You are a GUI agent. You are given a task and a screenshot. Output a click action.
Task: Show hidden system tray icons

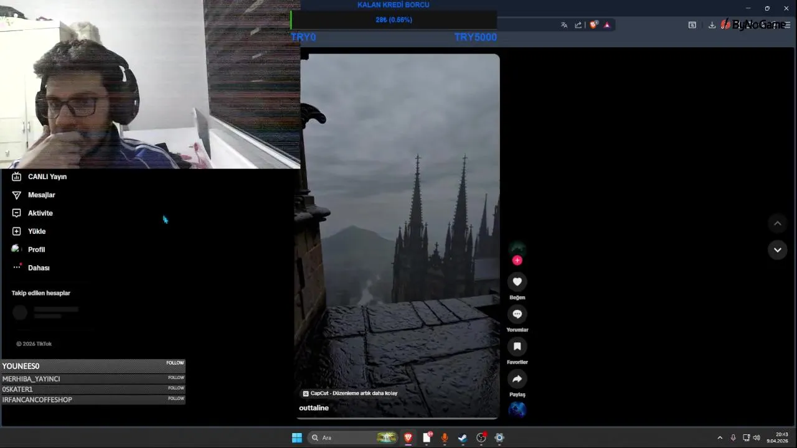[720, 438]
